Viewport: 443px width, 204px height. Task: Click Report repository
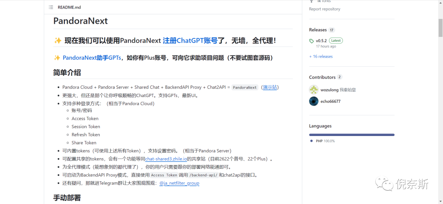[324, 9]
